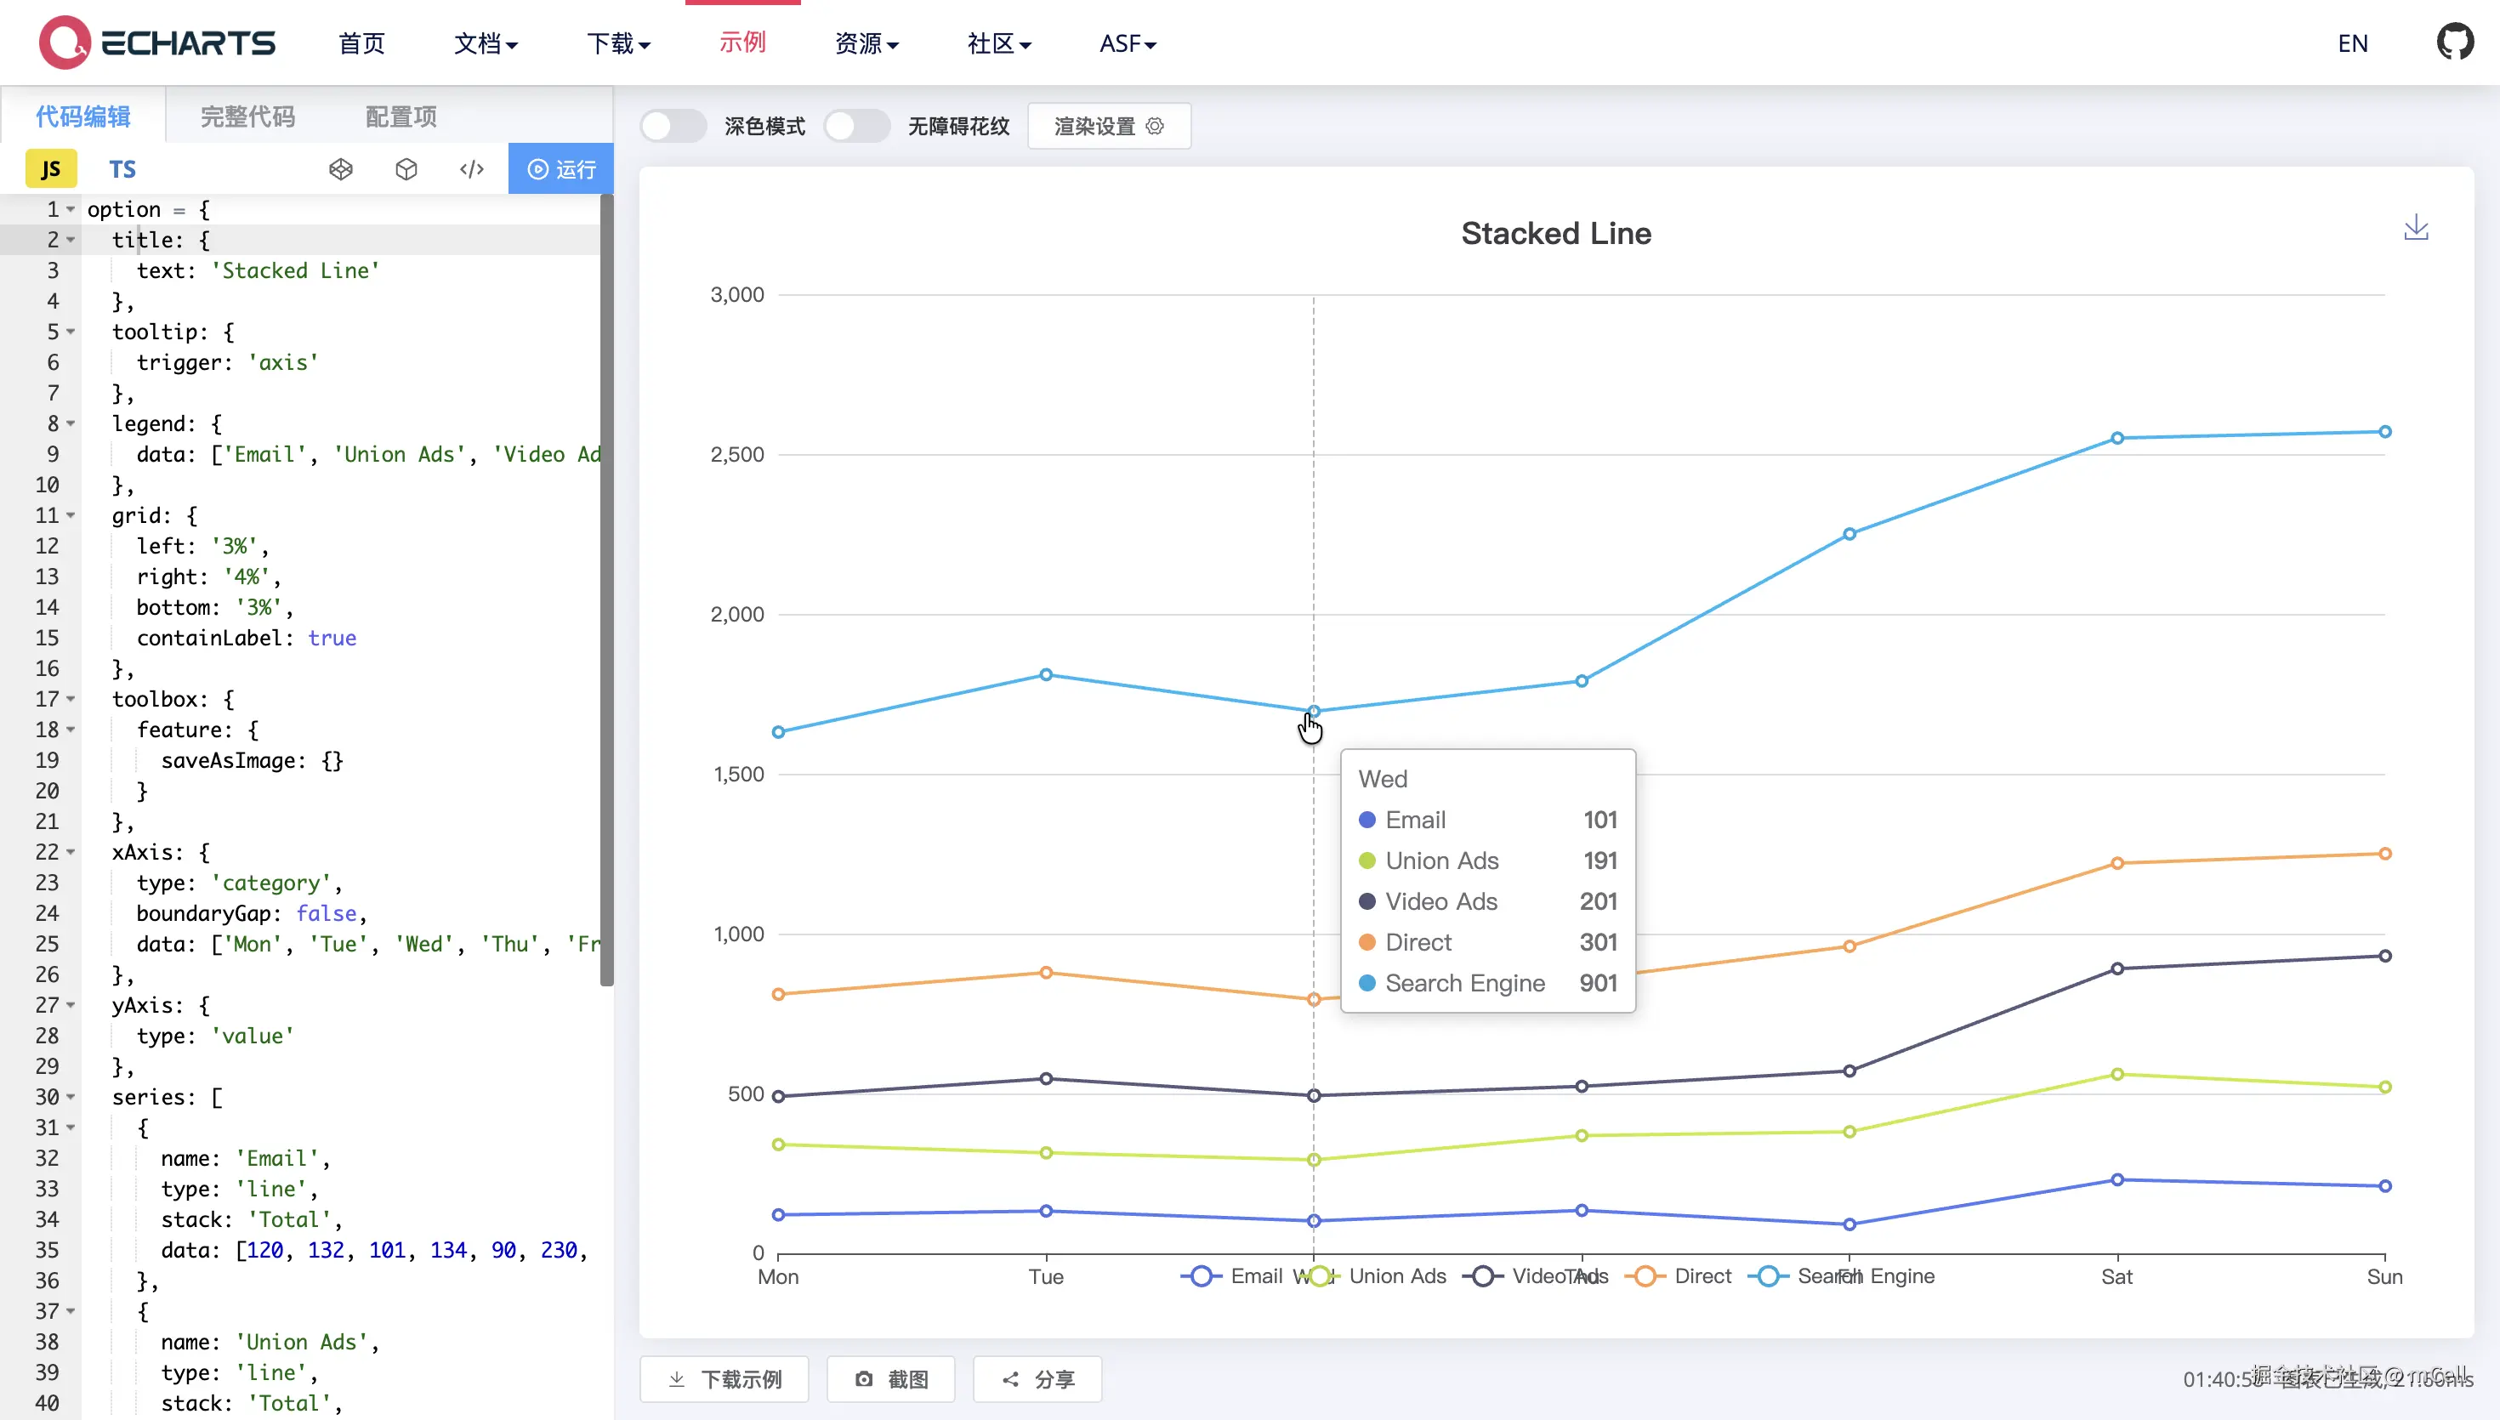Click the code brackets icon in editor toolbar

pos(472,170)
